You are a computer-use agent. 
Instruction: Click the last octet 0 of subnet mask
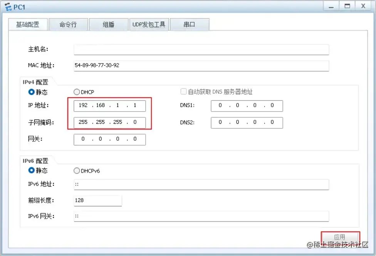pyautogui.click(x=135, y=122)
